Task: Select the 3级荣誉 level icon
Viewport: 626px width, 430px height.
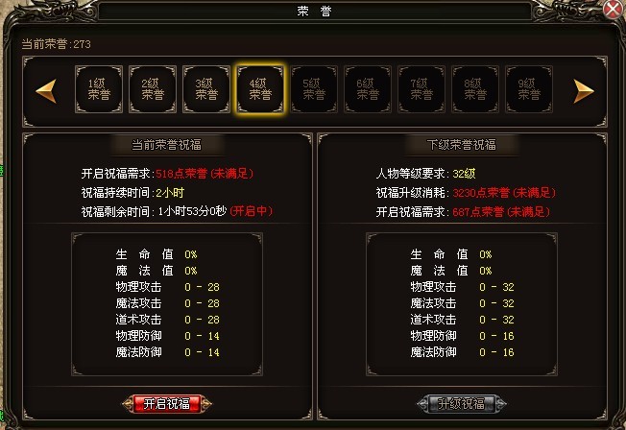Action: (206, 89)
